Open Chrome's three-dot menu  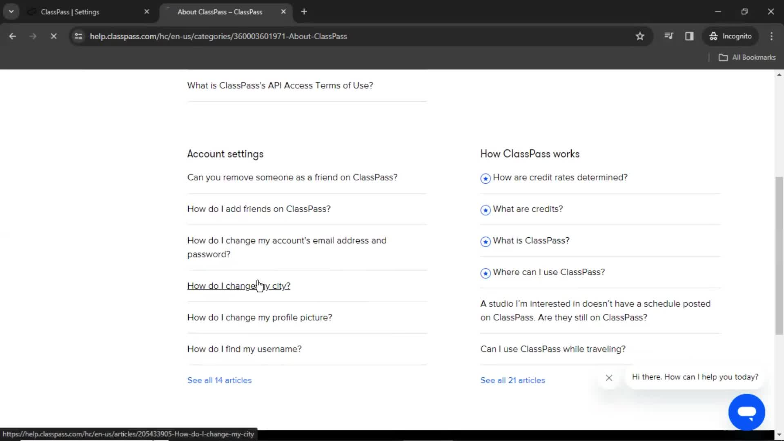pos(771,36)
